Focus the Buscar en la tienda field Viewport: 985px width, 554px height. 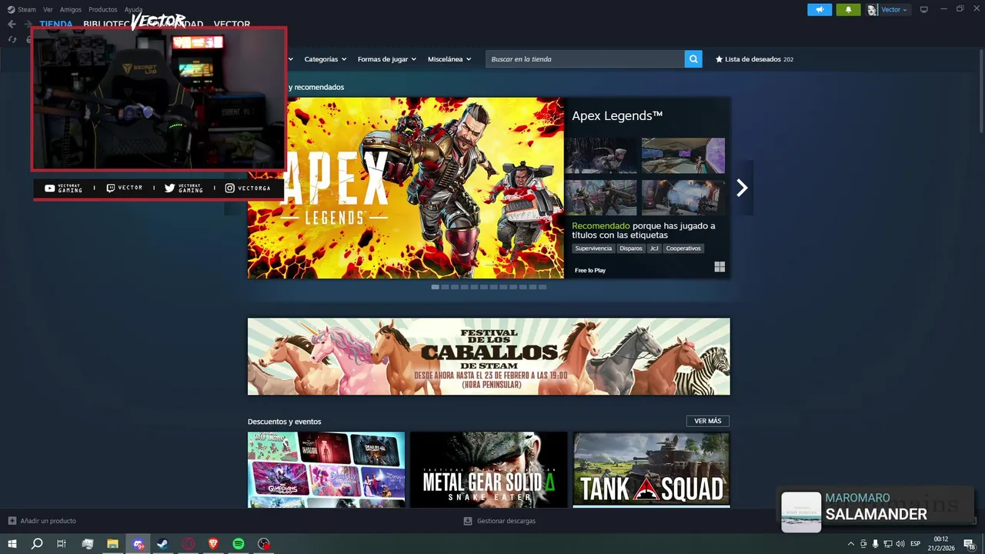(x=585, y=59)
